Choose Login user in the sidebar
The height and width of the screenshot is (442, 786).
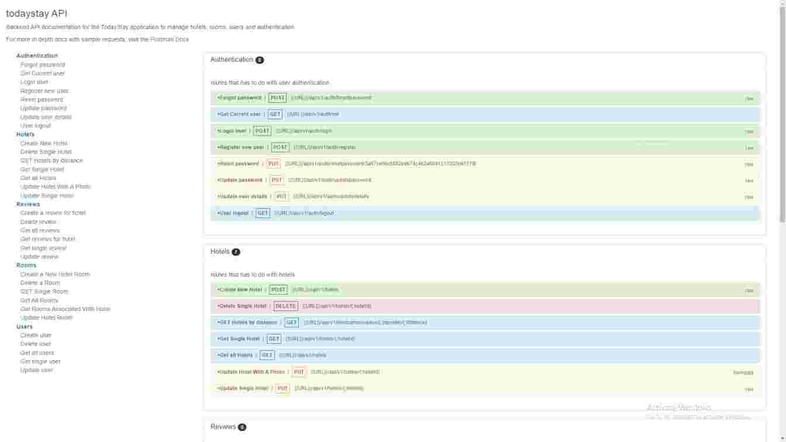point(35,82)
